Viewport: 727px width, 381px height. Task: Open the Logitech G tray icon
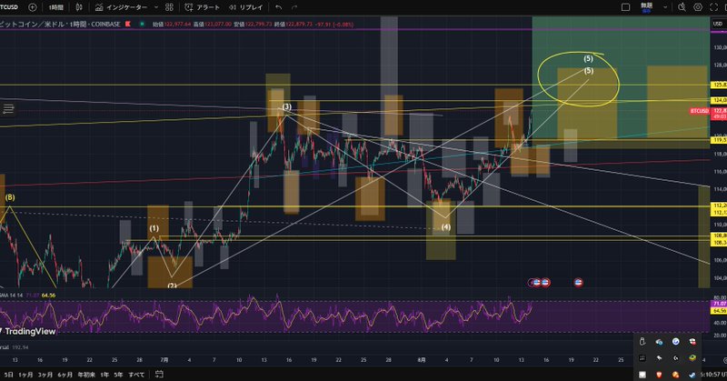click(x=675, y=358)
